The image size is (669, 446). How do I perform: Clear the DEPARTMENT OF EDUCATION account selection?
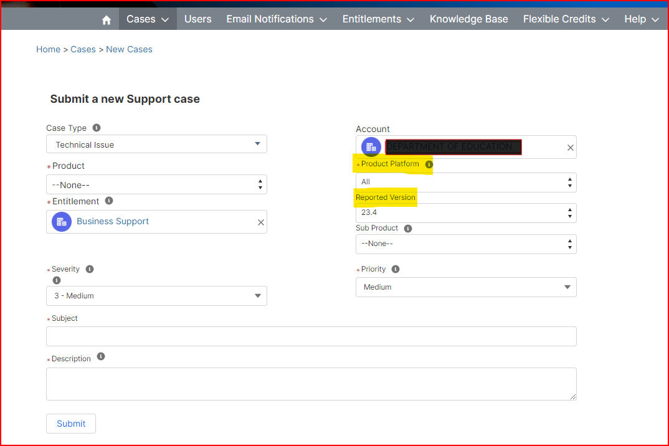[x=570, y=147]
